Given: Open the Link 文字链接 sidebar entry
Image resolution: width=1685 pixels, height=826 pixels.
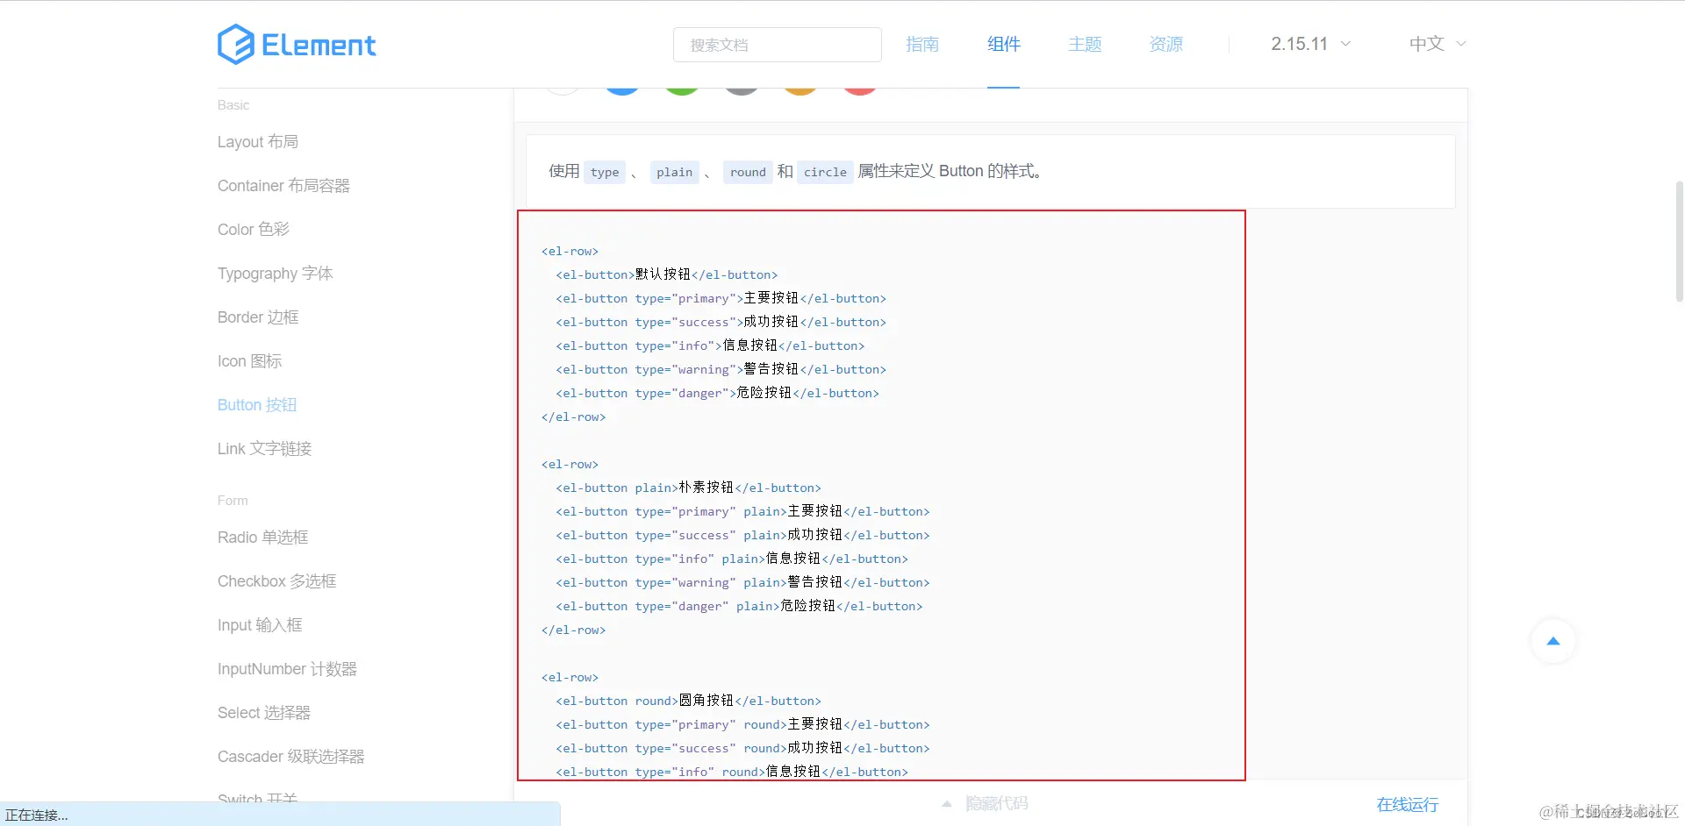Looking at the screenshot, I should 263,448.
